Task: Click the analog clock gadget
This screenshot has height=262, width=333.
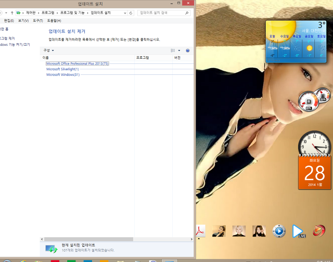Action: point(314,145)
